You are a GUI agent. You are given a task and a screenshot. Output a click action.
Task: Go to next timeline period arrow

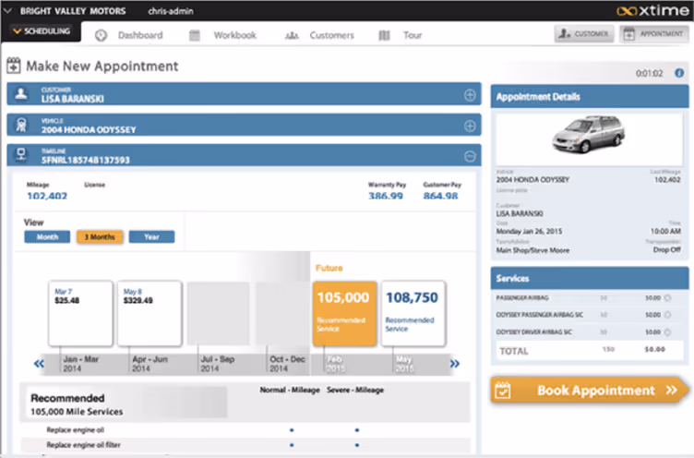[455, 364]
